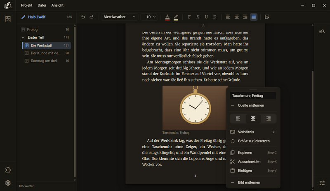Viewport: 330px width, 191px height.
Task: Open the sliders options icon at bottom right
Action: pyautogui.click(x=322, y=183)
